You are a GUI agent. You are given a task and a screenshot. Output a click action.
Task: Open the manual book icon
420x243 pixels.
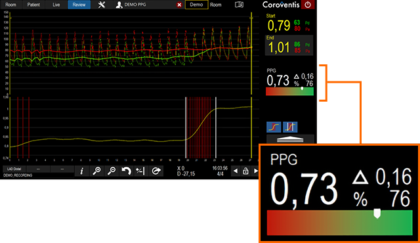239,5
